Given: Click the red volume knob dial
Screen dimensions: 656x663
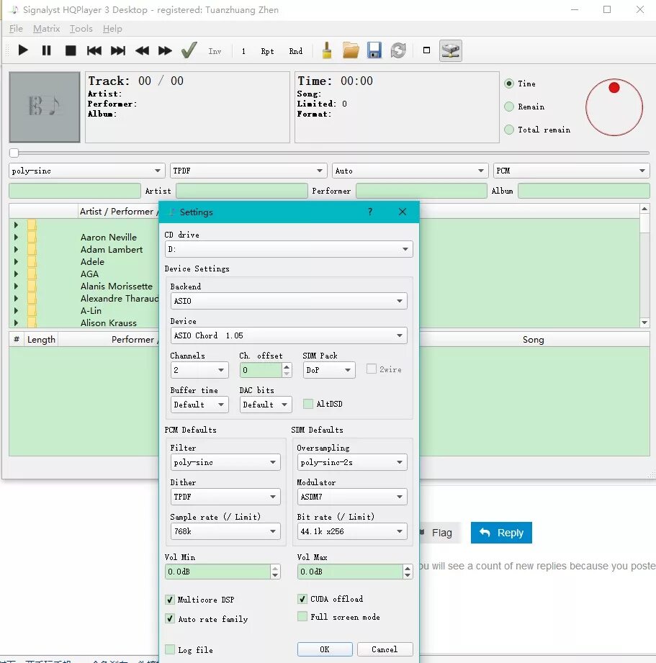Looking at the screenshot, I should (614, 107).
